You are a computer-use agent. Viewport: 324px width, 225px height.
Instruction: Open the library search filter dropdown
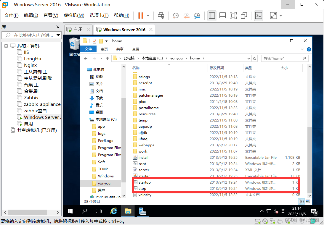click(58, 35)
